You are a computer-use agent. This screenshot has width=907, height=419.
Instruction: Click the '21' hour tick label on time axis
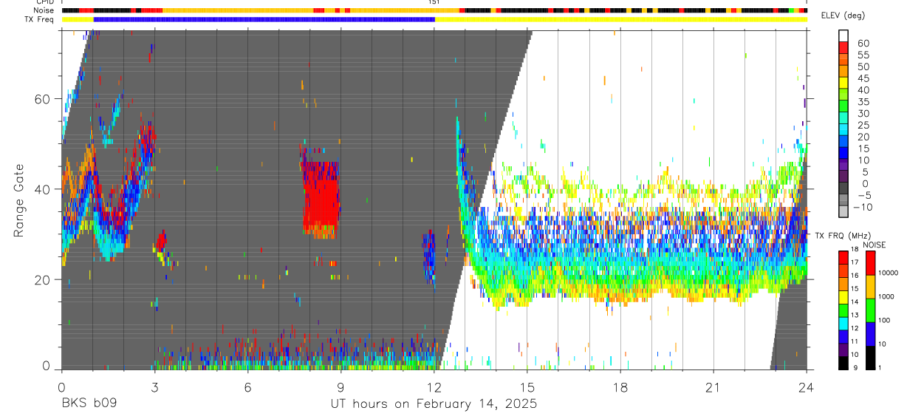point(713,386)
